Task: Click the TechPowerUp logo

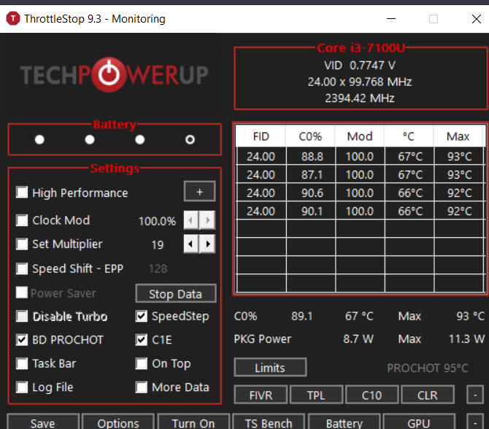Action: pyautogui.click(x=114, y=75)
